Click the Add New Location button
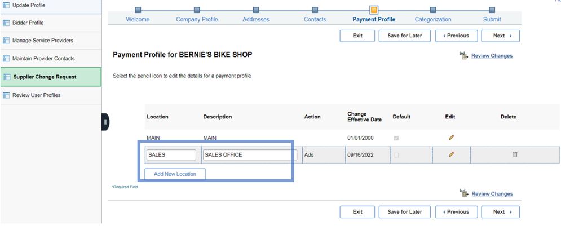 (175, 174)
